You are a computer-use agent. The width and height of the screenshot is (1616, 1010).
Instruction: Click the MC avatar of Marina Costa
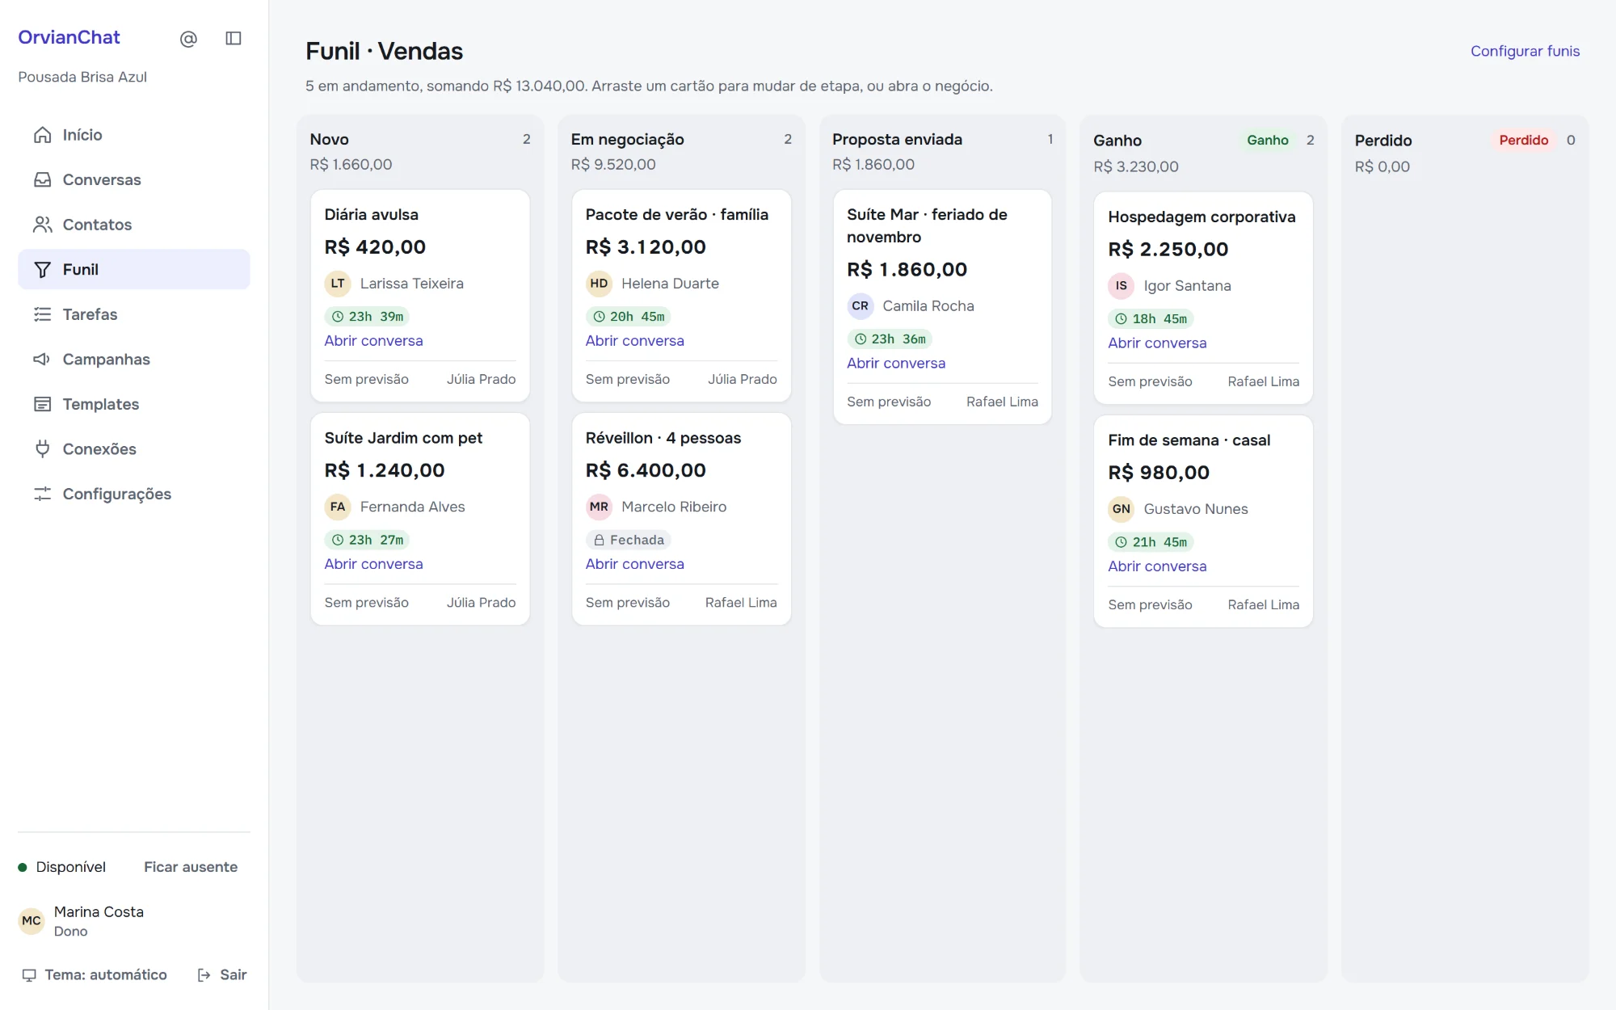32,921
